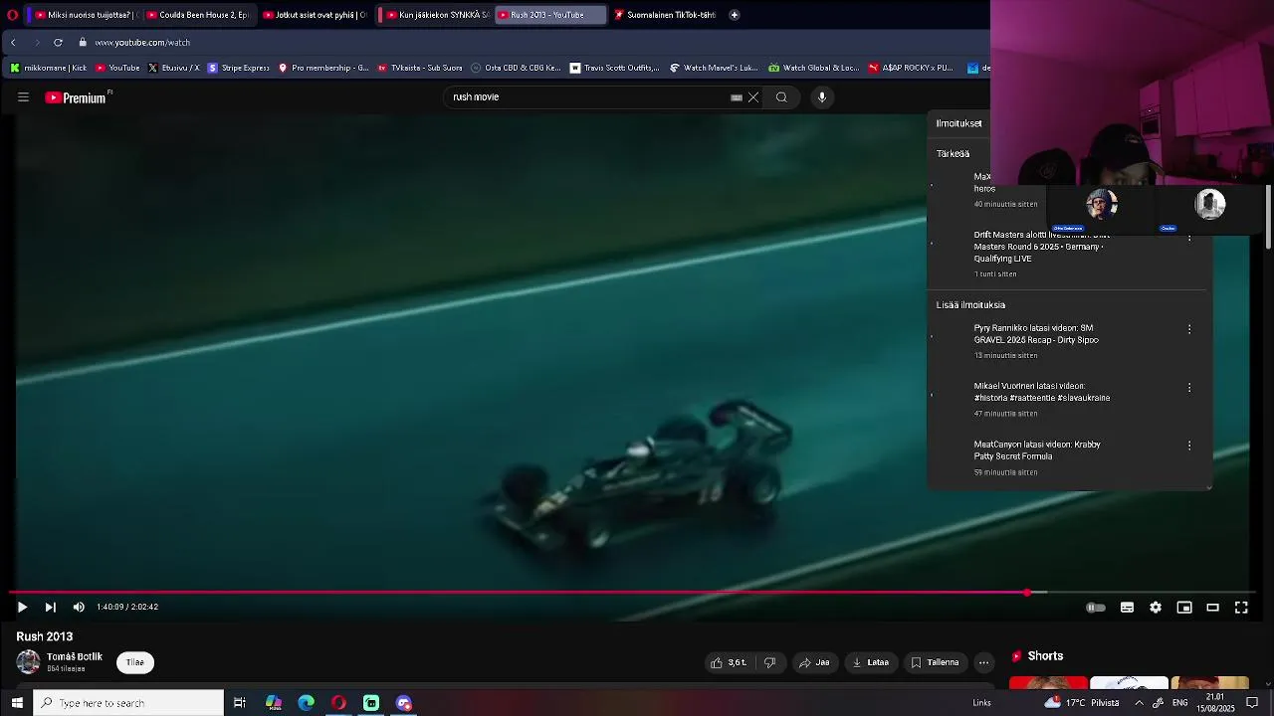Start voice search with microphone icon
This screenshot has width=1274, height=716.
pyautogui.click(x=822, y=97)
